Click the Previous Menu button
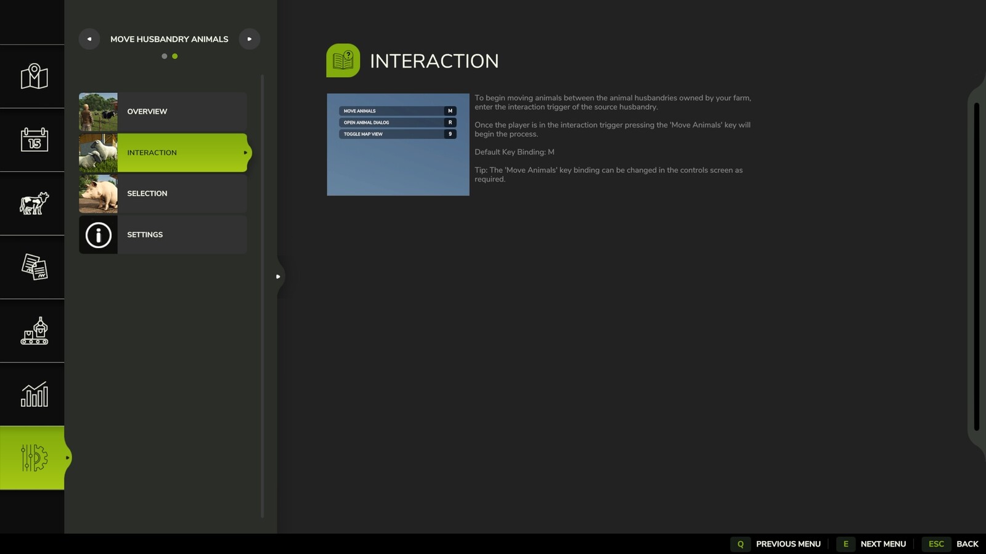Viewport: 986px width, 554px height. (x=776, y=544)
